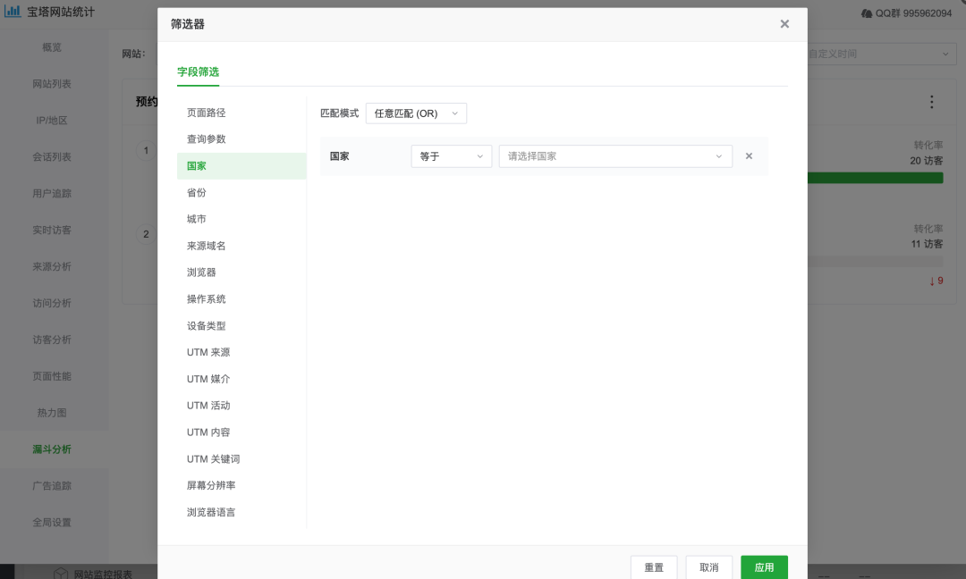Select the 屏幕分辨率 filter field
Image resolution: width=966 pixels, height=579 pixels.
241,485
